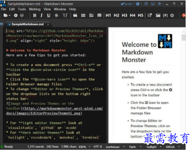Insert code snippet with {#} icon

click(x=165, y=15)
